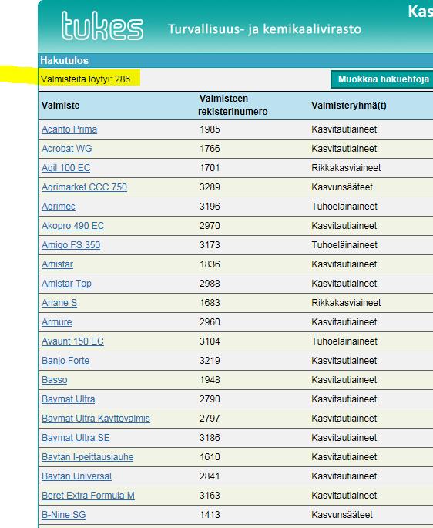Viewport: 433px width, 528px height.
Task: Click register number 3219 cell
Action: [x=210, y=360]
